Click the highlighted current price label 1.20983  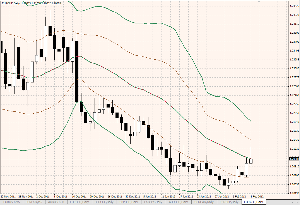click(294, 159)
